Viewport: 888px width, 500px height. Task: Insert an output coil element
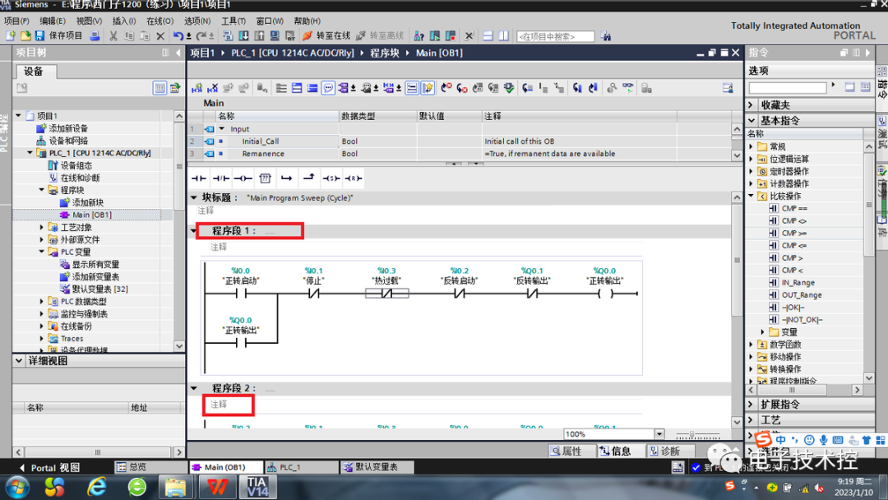(243, 178)
